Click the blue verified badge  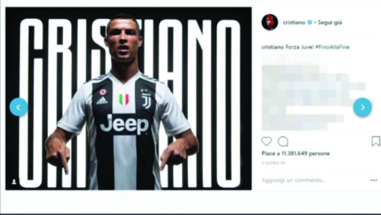(310, 22)
